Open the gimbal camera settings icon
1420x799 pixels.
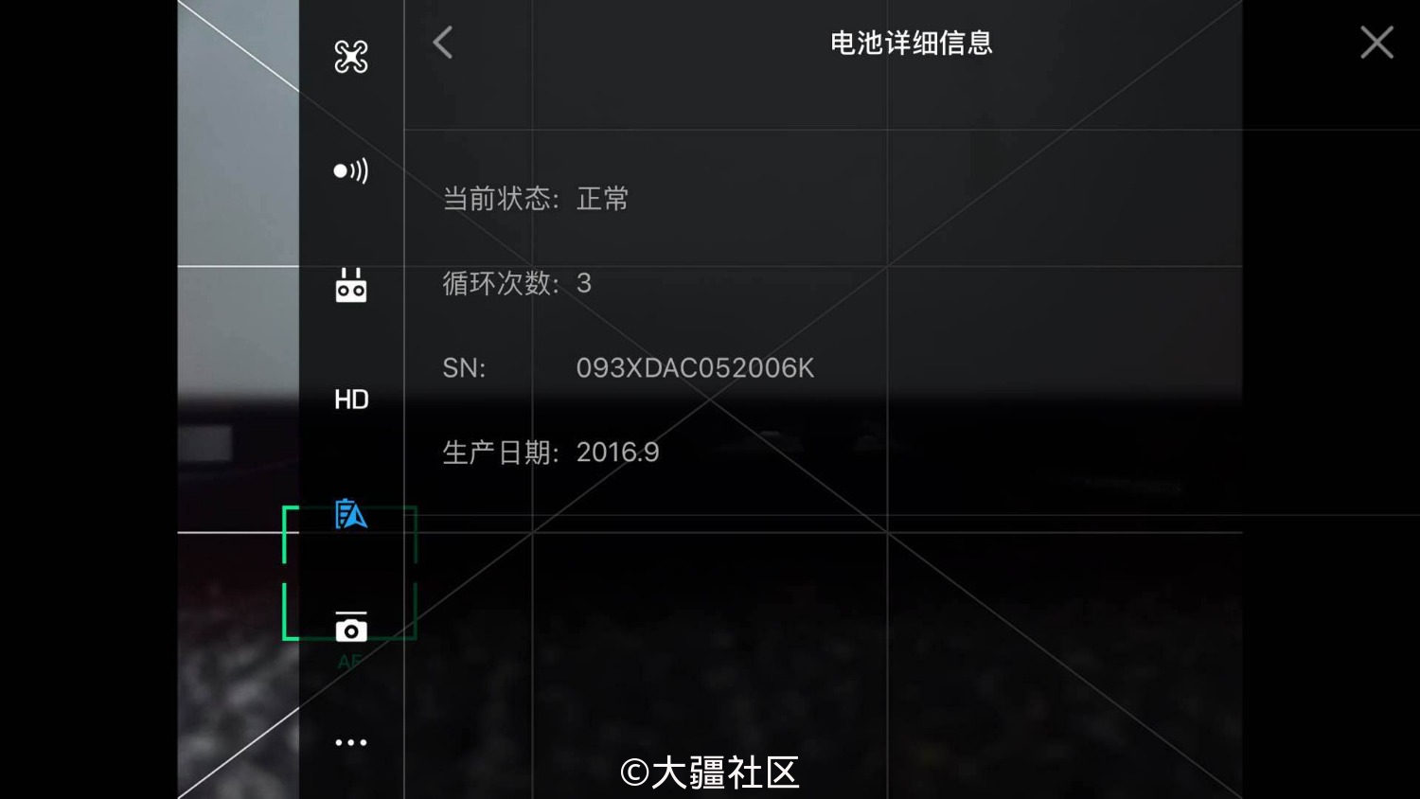tap(351, 628)
